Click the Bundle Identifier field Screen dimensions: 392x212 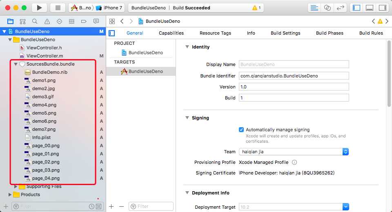pyautogui.click(x=294, y=76)
